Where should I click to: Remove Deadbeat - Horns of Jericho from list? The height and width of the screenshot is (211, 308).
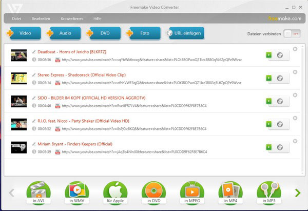(295, 49)
